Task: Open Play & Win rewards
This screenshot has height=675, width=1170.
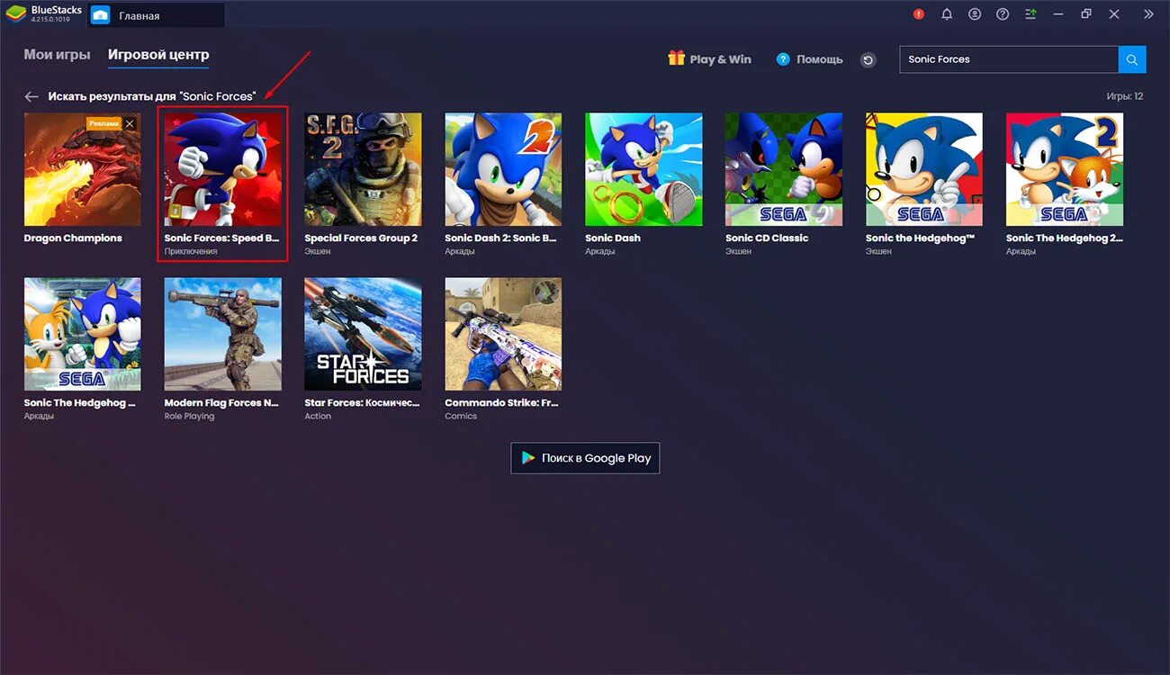Action: pos(709,59)
